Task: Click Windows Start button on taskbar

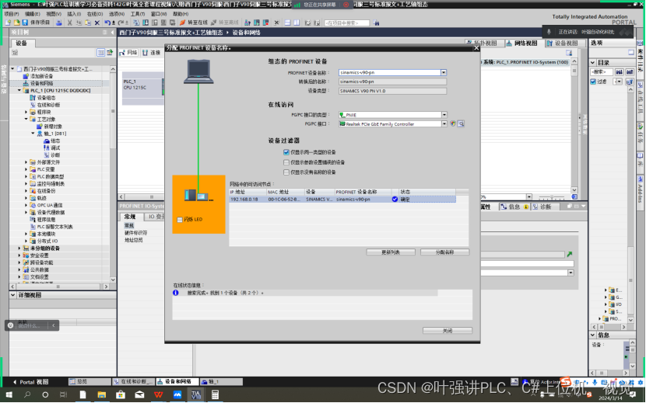Action: [9, 394]
